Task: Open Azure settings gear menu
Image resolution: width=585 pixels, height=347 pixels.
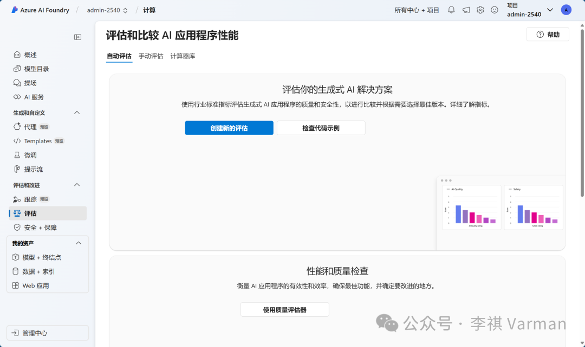Action: pos(480,10)
